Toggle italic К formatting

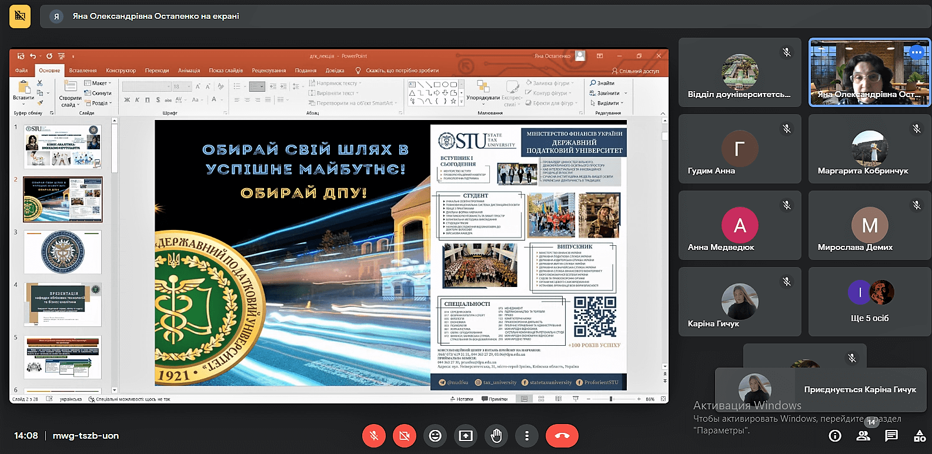(x=138, y=100)
